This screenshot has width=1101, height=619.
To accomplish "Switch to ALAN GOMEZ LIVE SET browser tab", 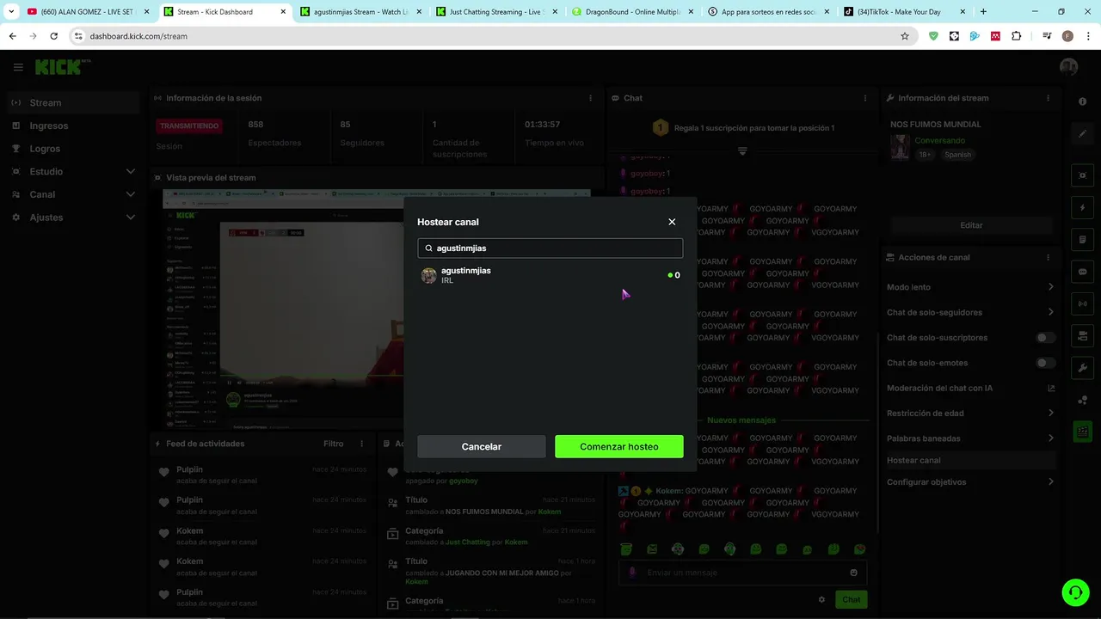I will 89,12.
